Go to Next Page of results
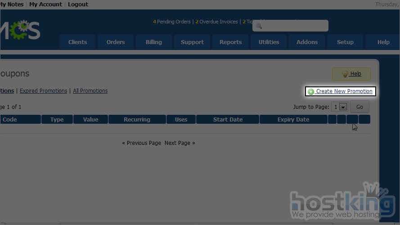This screenshot has height=225, width=400. (x=180, y=143)
